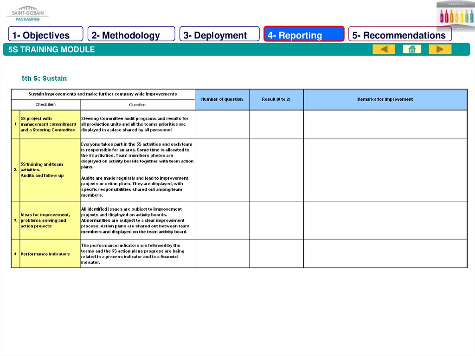Select the Performance indicators check item cell

(x=50, y=254)
